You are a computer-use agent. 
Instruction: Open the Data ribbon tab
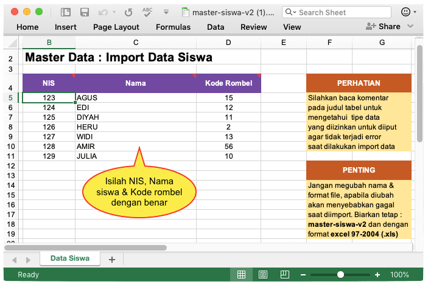216,27
